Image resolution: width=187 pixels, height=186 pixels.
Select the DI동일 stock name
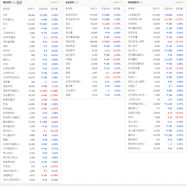tap(69, 59)
